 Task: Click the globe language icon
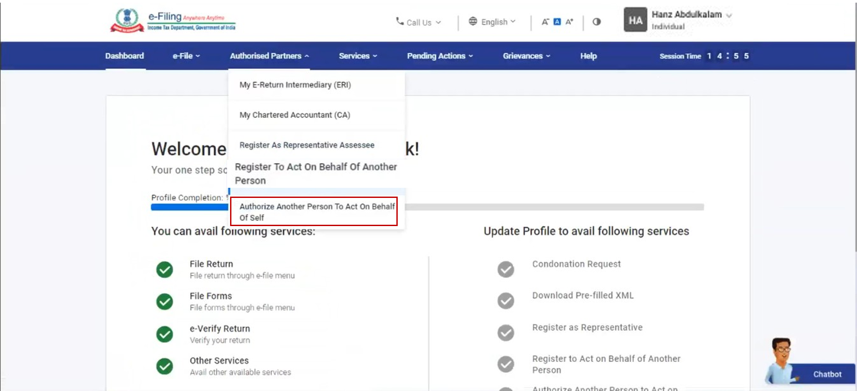click(472, 22)
